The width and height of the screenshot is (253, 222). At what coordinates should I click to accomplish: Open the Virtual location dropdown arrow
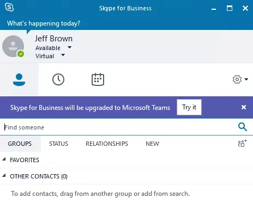[x=63, y=55]
